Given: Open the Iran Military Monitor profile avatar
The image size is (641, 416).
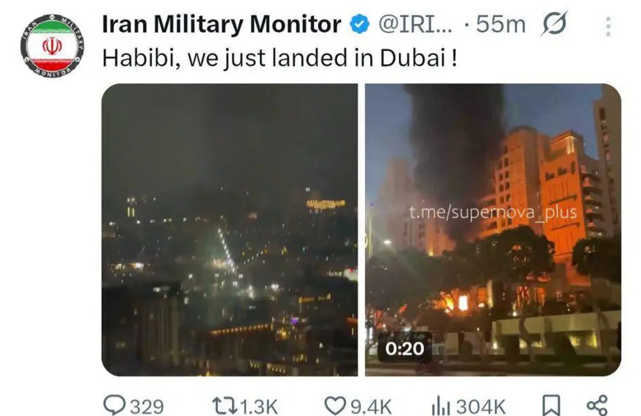Looking at the screenshot, I should click(x=52, y=45).
